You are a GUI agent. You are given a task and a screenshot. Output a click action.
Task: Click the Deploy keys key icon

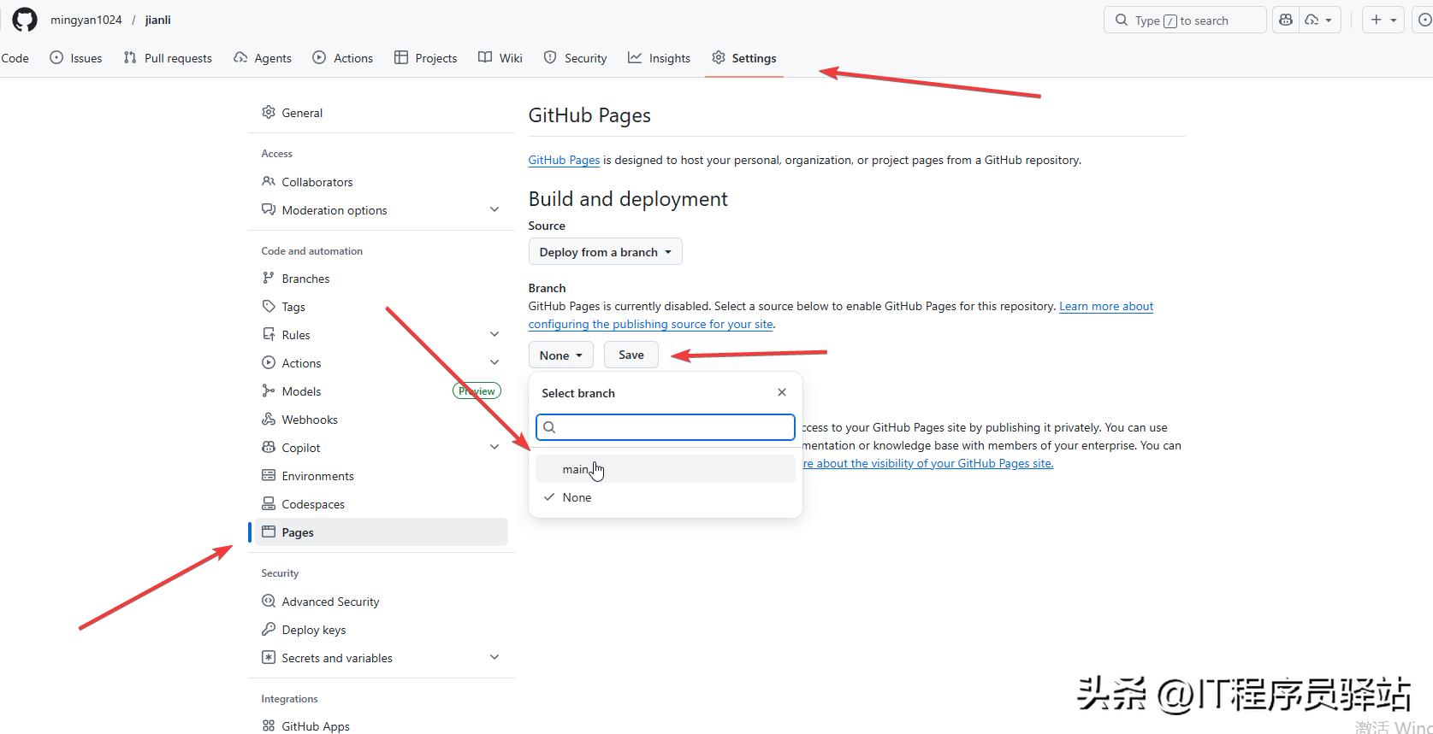pyautogui.click(x=269, y=630)
